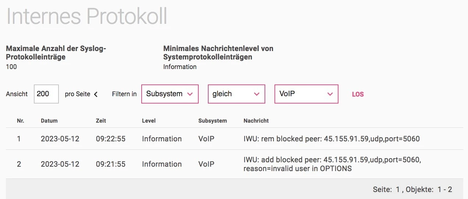
Task: Select the add blocked peer log message
Action: (x=332, y=164)
